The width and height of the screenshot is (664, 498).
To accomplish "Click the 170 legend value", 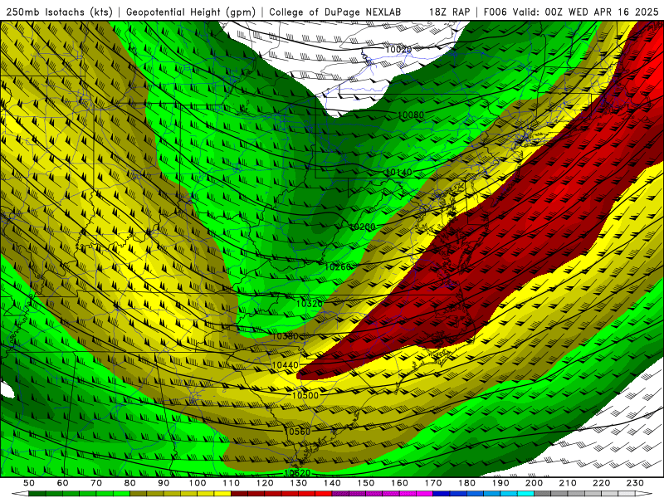I will [x=433, y=483].
